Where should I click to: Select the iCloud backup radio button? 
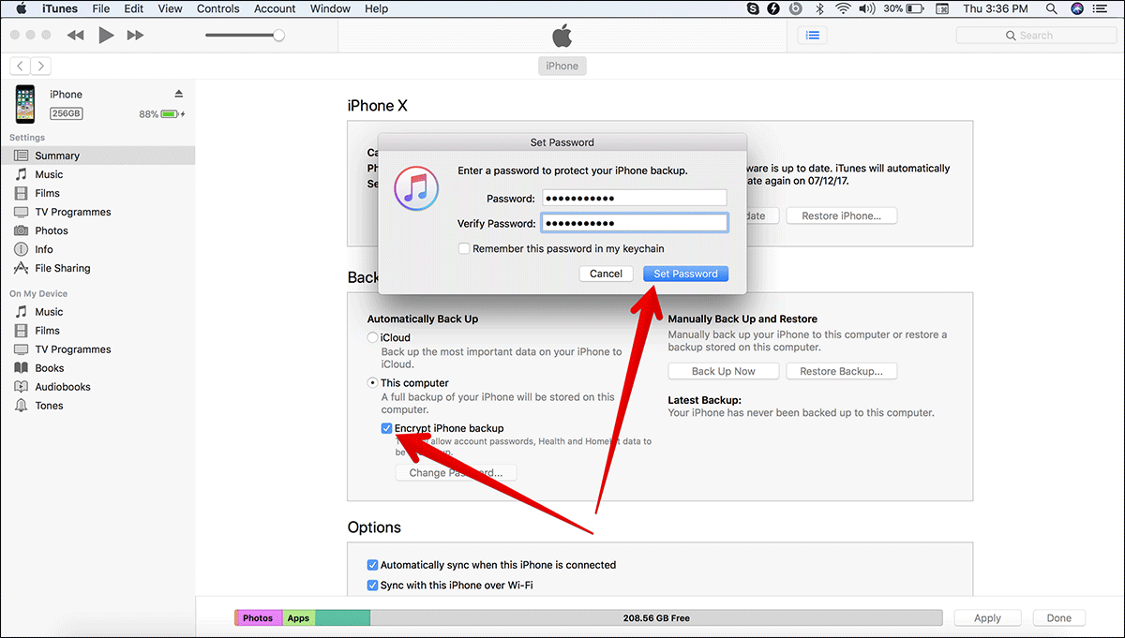[373, 337]
